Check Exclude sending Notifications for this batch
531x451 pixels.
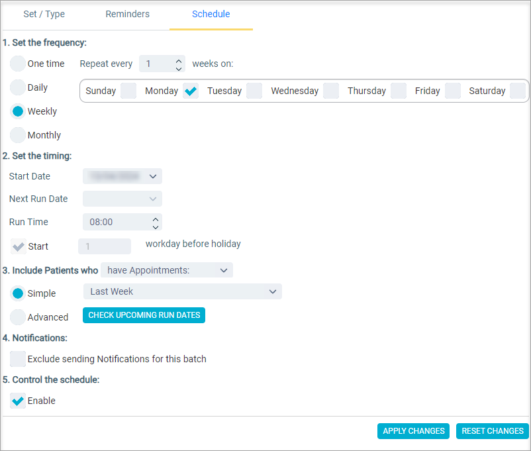18,359
